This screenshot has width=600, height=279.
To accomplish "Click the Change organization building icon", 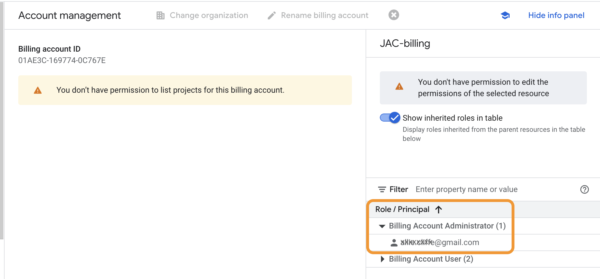I will coord(161,15).
